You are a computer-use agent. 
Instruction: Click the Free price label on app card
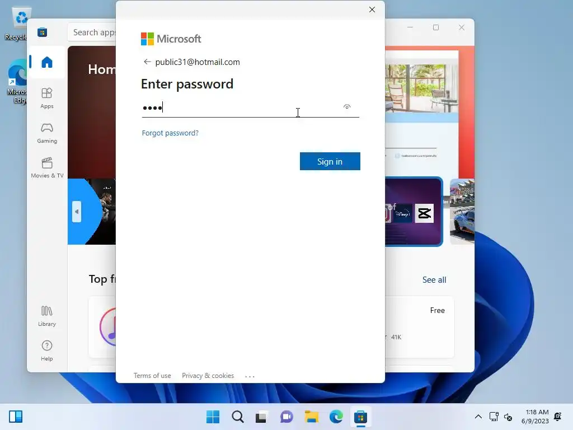(x=438, y=310)
